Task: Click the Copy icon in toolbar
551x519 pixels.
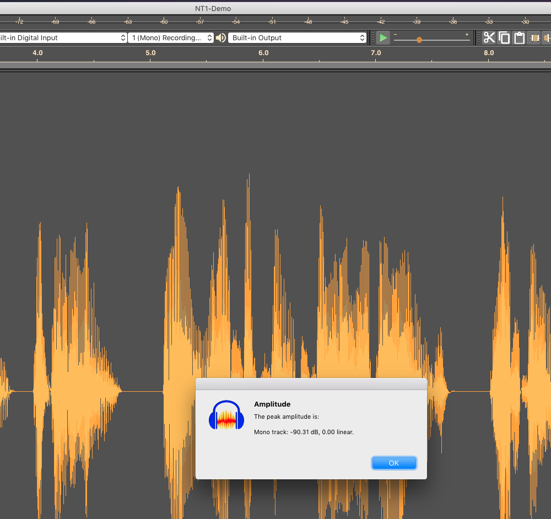Action: [x=504, y=37]
